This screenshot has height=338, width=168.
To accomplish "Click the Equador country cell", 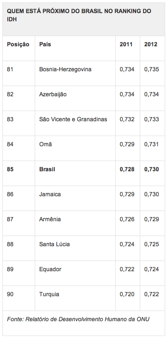I will point(50,270).
